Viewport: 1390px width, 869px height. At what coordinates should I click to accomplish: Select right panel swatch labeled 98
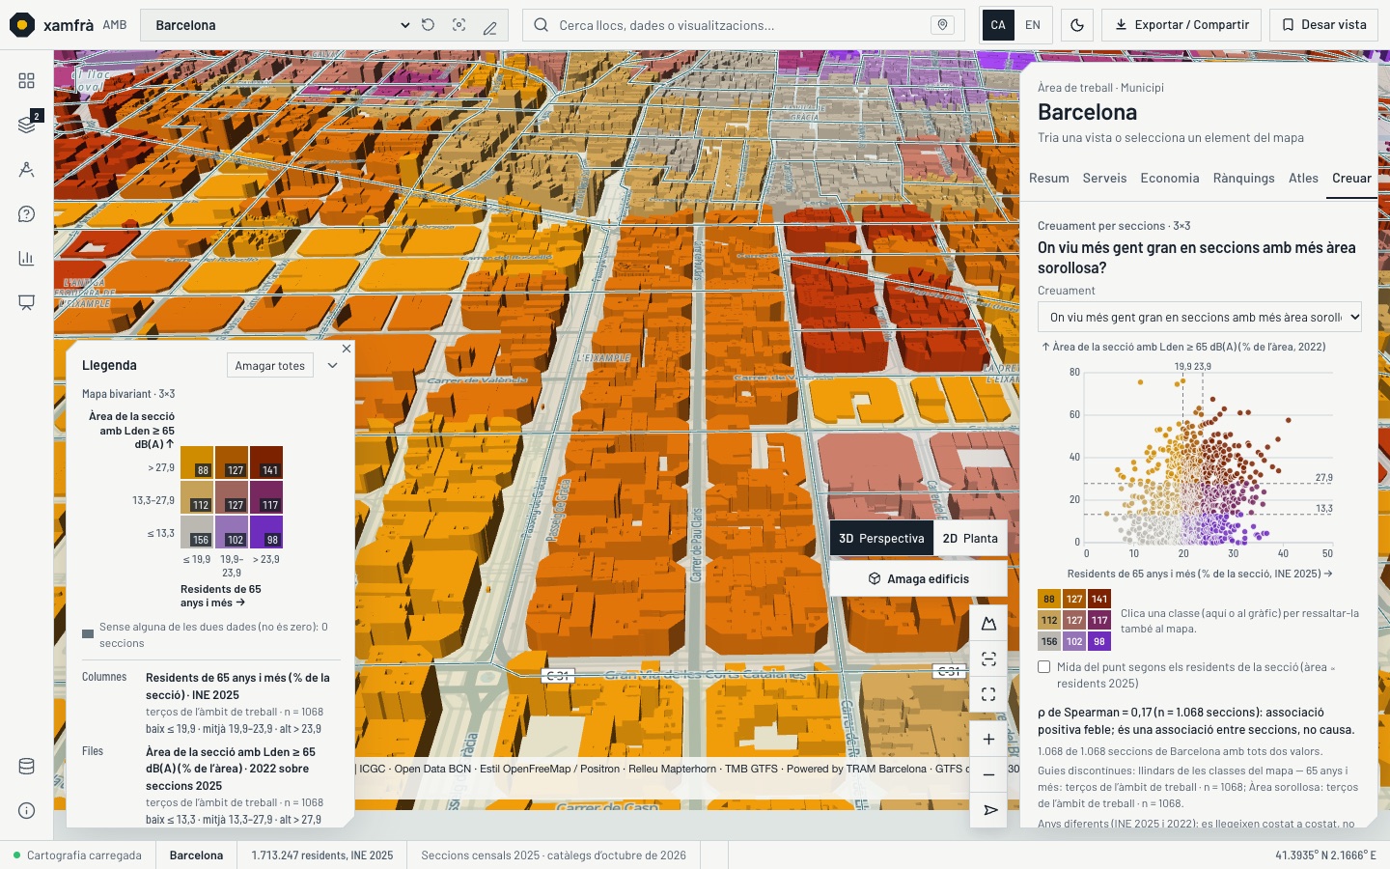[1099, 641]
